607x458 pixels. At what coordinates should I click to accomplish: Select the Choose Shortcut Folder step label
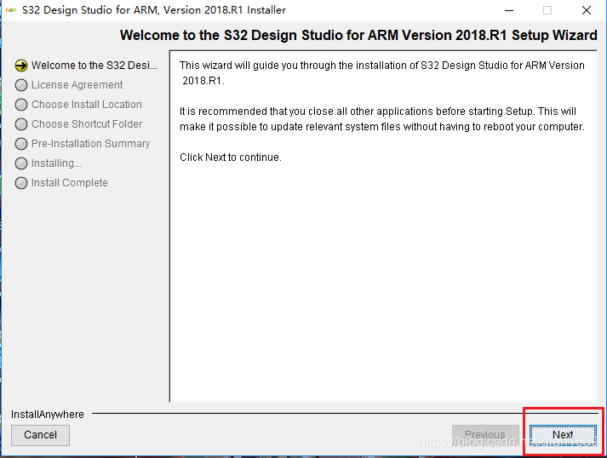pos(87,124)
